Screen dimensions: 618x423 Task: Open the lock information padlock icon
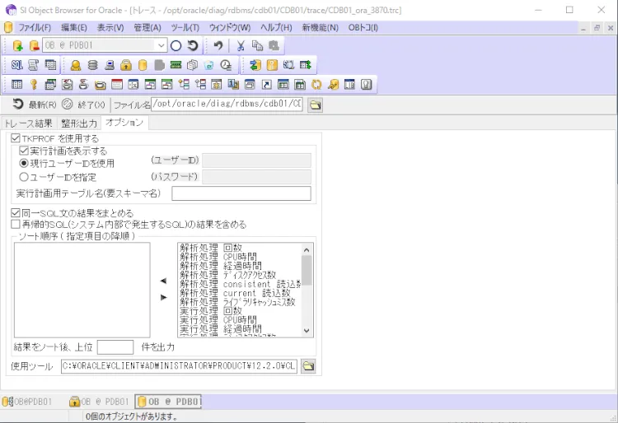point(126,65)
